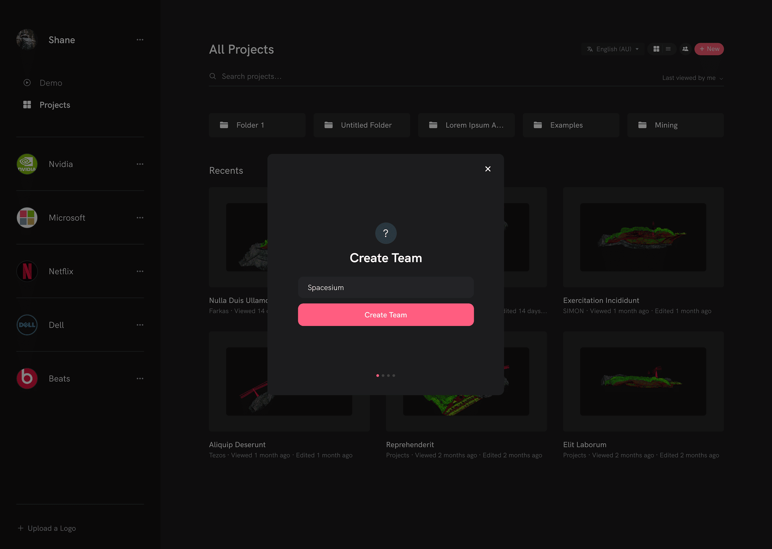
Task: Click the red New button
Action: click(709, 49)
